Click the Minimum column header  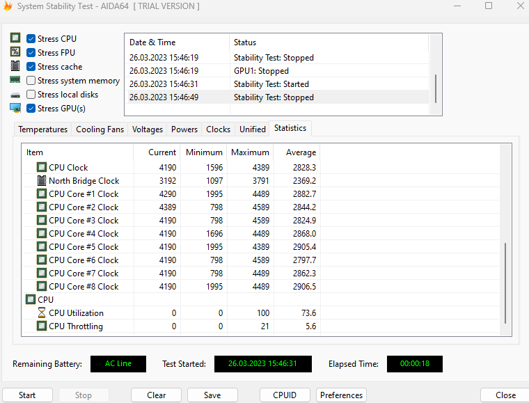[x=204, y=152]
